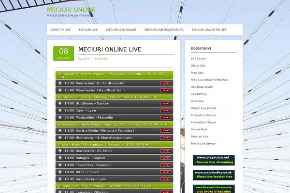Click the LIVE badge for Bournemouth - Southampton
290x193 pixels.
[166, 83]
